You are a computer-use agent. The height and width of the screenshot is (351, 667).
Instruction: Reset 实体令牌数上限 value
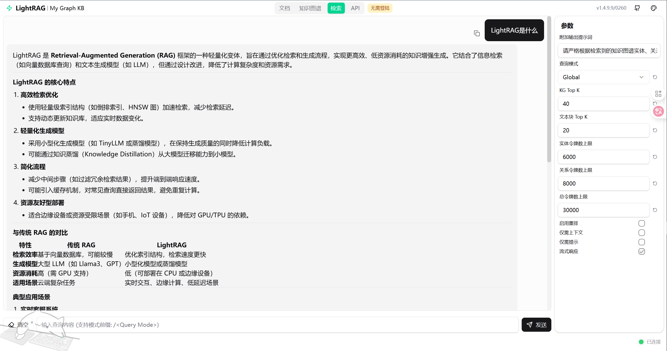point(655,157)
